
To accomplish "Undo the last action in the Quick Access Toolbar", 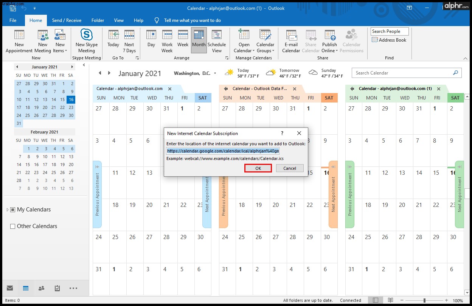I will (24, 8).
